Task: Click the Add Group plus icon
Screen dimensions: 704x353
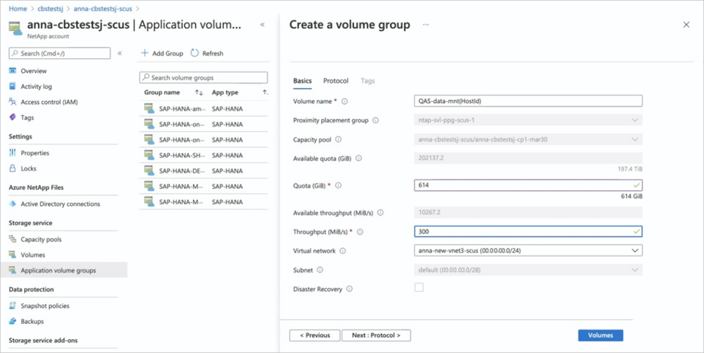Action: tap(144, 53)
